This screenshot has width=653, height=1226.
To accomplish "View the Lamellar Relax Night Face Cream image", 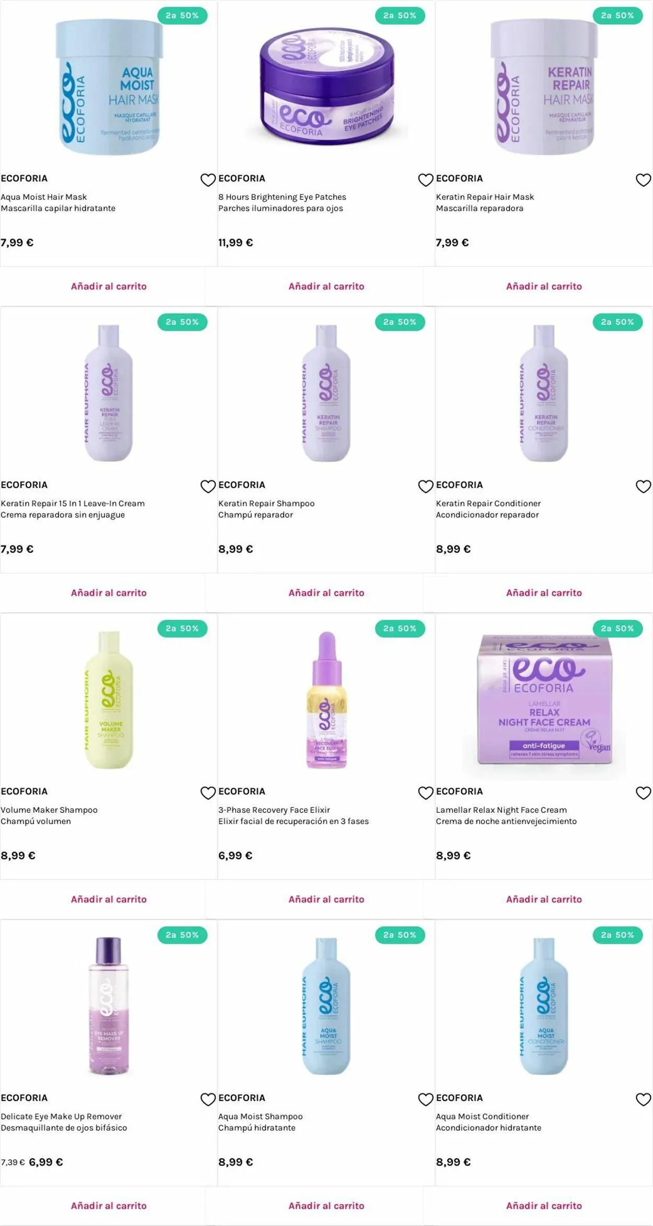I will click(x=544, y=699).
